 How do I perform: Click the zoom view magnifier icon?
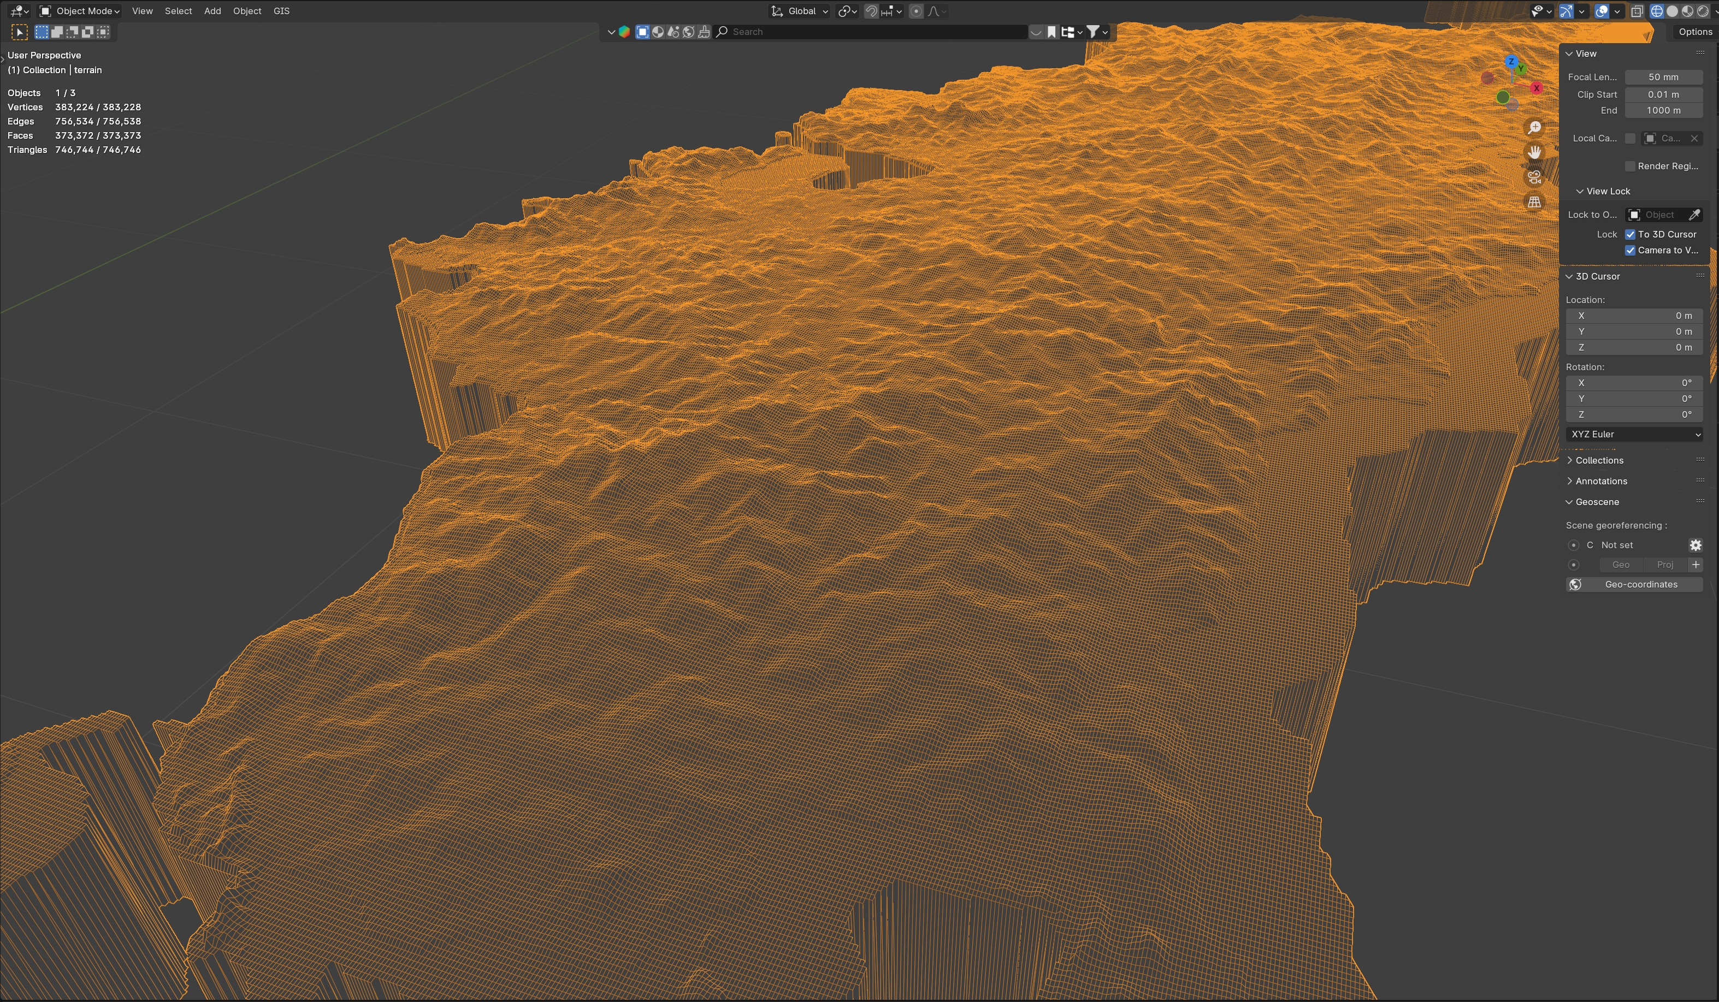[1534, 128]
